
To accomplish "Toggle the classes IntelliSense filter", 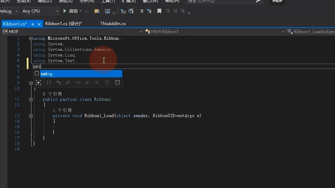I will tap(59, 83).
